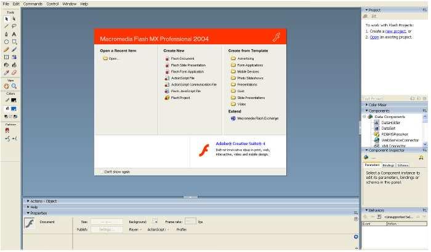Check the Don't show again box

[102, 172]
